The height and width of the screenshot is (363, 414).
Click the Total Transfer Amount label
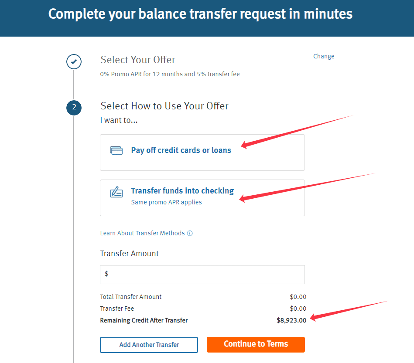click(131, 297)
